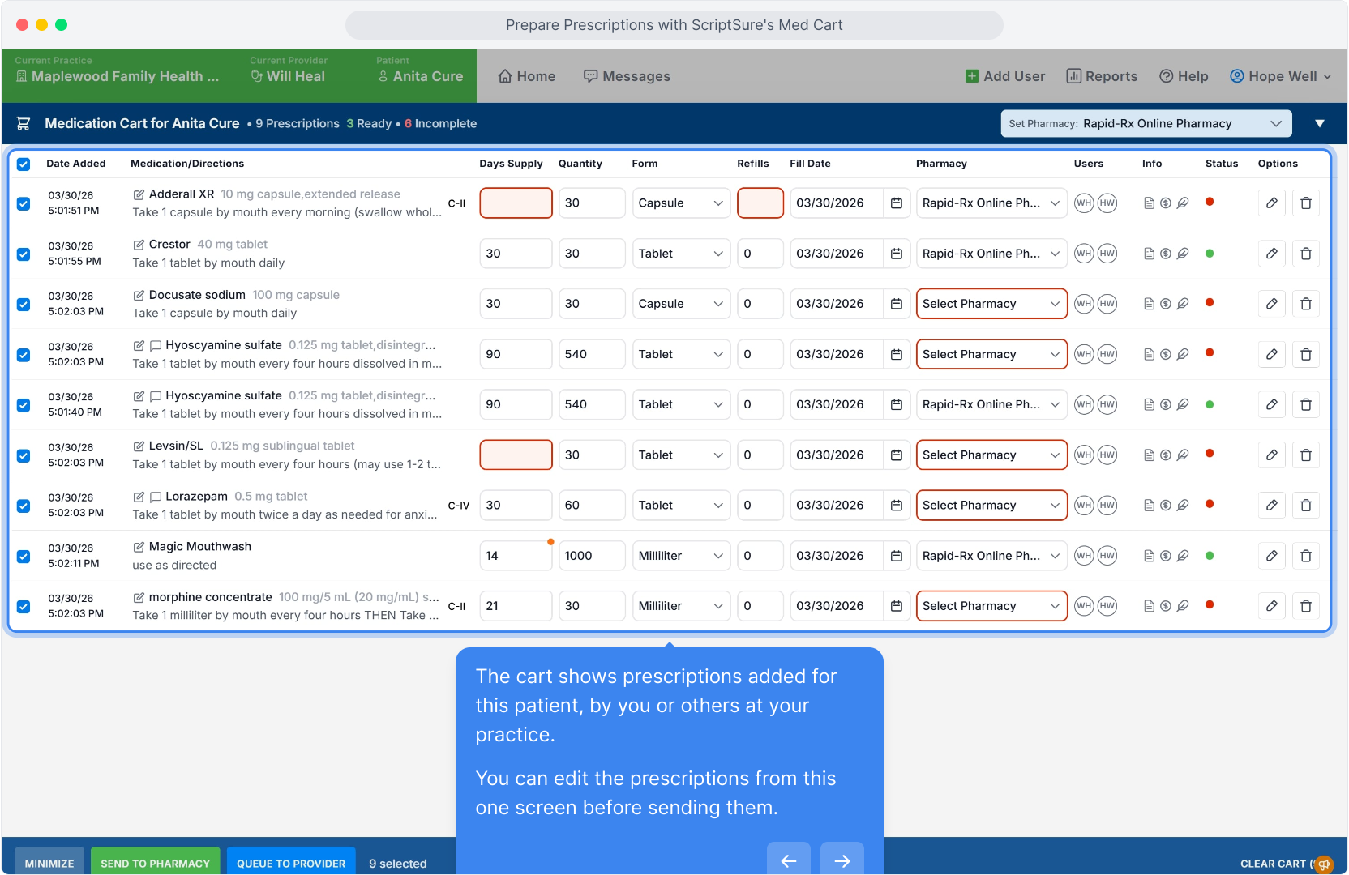Image resolution: width=1349 pixels, height=875 pixels.
Task: Open the Form dropdown for Magic Mouthwash
Action: [x=681, y=556]
